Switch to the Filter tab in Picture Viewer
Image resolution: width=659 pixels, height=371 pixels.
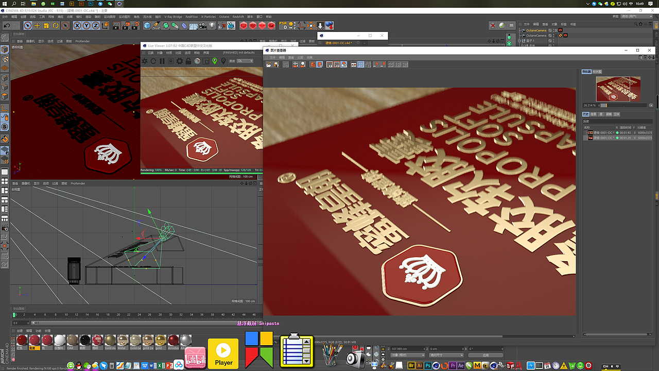click(609, 114)
